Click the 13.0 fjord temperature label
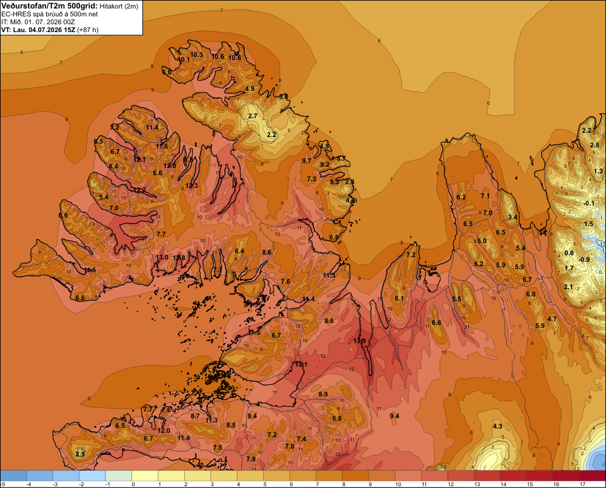The image size is (606, 488). [162, 257]
